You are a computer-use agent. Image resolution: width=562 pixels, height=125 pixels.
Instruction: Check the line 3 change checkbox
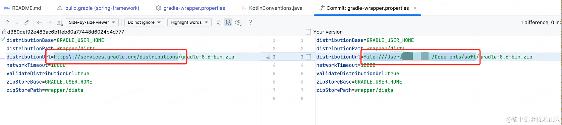(x=308, y=57)
